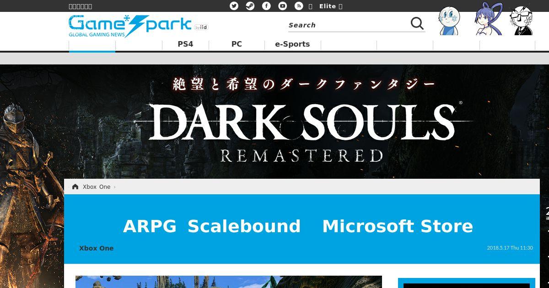Image resolution: width=549 pixels, height=288 pixels.
Task: Click the Elite link in top bar
Action: pyautogui.click(x=328, y=6)
